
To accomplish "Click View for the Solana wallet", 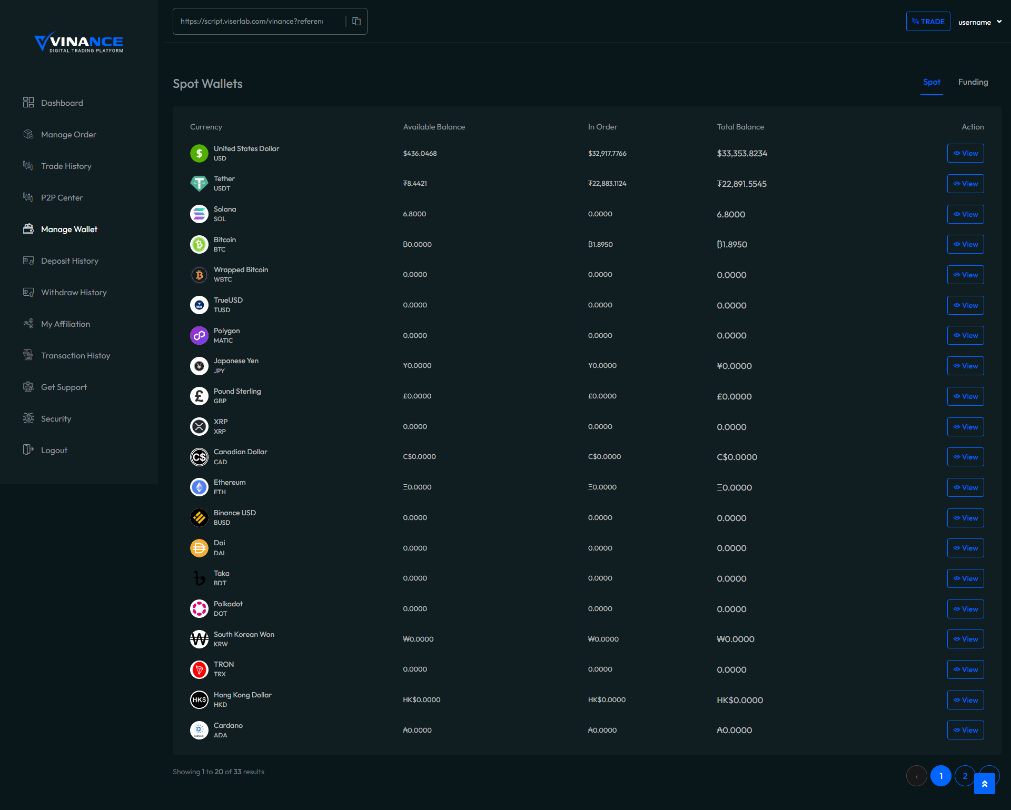I will pos(965,214).
